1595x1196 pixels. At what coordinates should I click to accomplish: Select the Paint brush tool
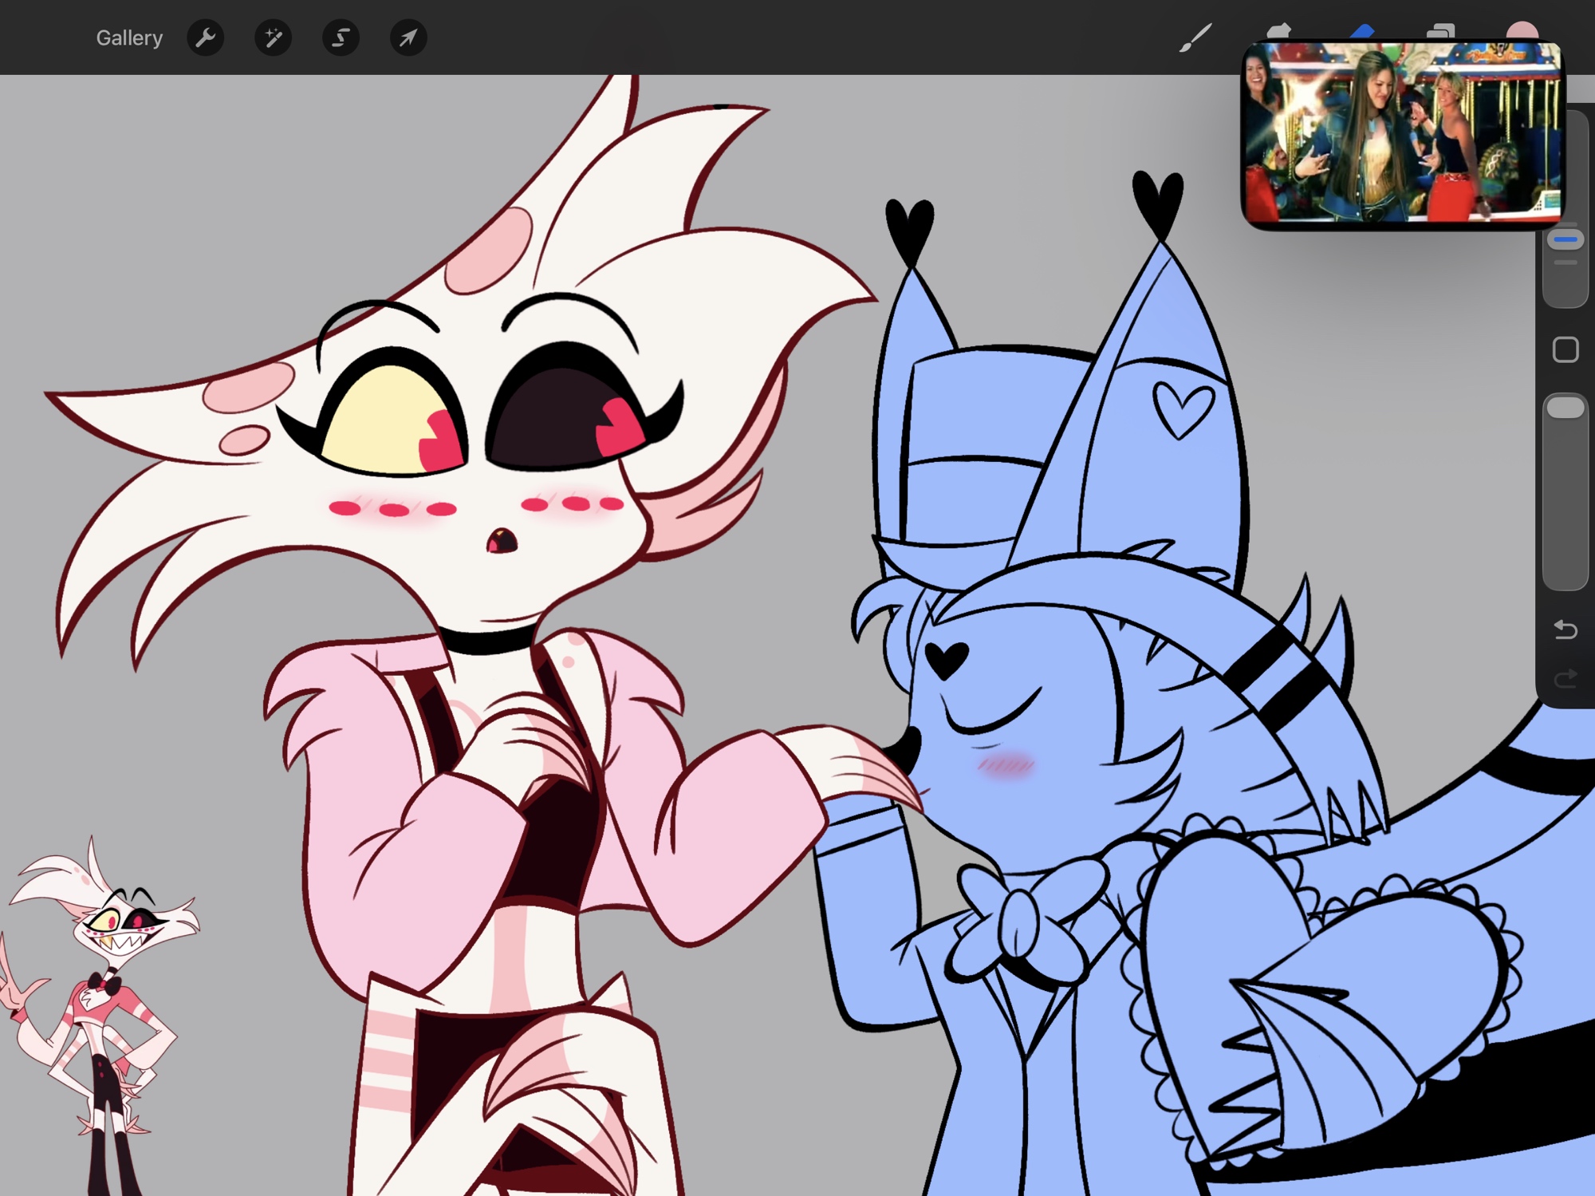pyautogui.click(x=1195, y=37)
